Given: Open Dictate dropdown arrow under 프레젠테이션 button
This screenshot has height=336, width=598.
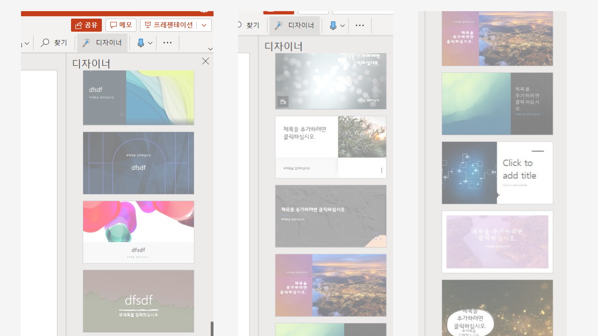Looking at the screenshot, I should tap(150, 43).
